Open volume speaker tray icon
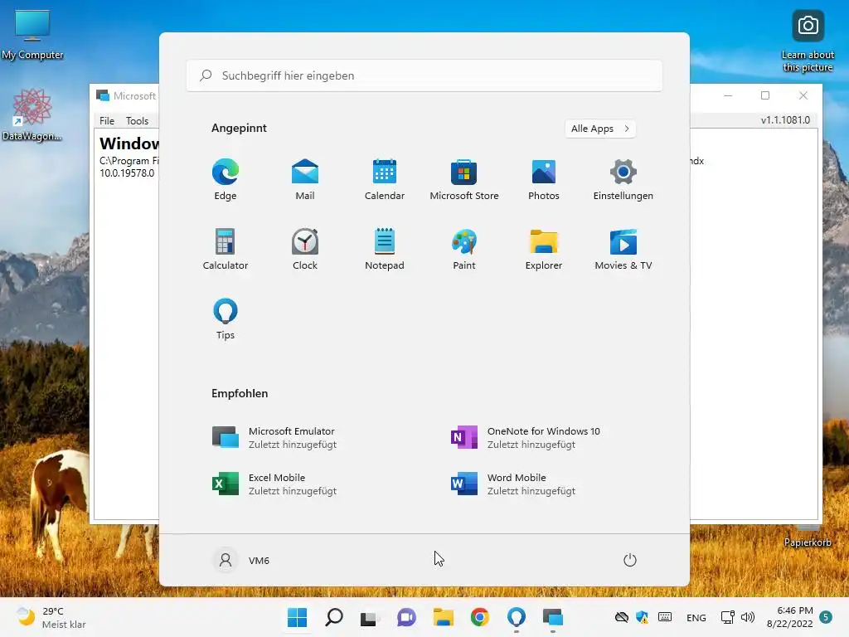This screenshot has width=849, height=637. 748,617
